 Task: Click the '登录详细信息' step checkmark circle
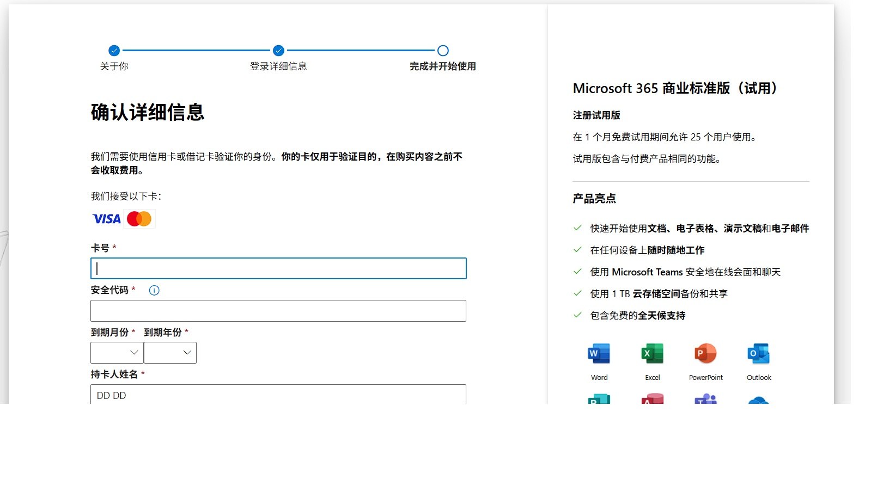point(278,51)
